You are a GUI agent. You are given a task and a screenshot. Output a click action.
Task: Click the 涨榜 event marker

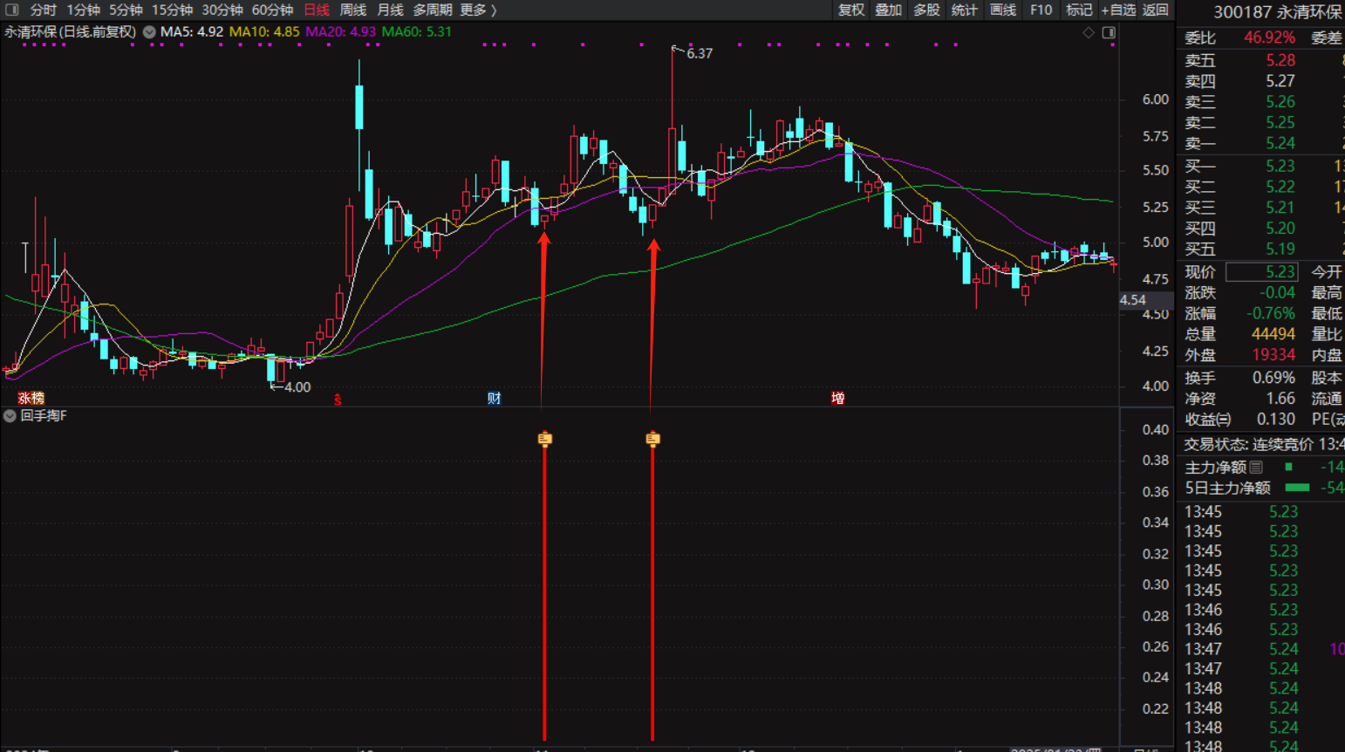31,398
